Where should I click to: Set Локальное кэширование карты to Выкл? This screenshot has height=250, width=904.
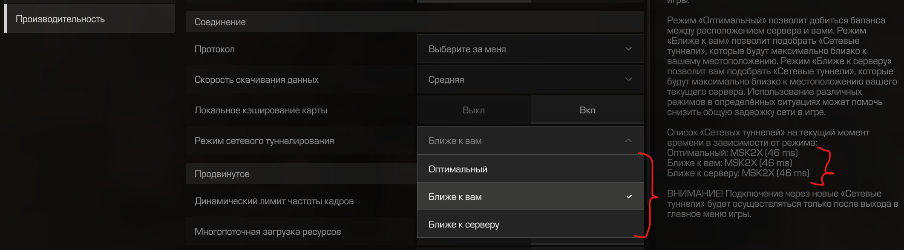474,110
